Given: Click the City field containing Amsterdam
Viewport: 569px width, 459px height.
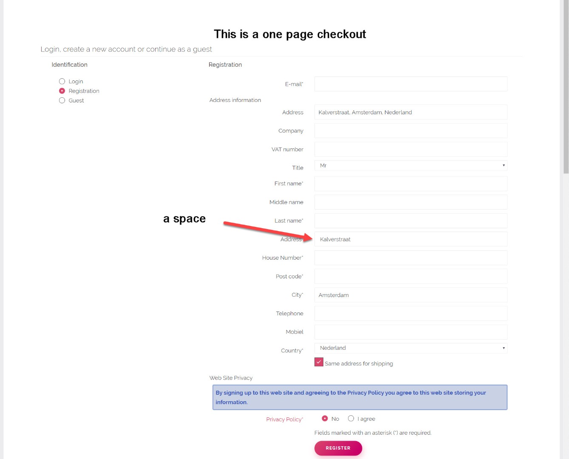Looking at the screenshot, I should pyautogui.click(x=410, y=295).
